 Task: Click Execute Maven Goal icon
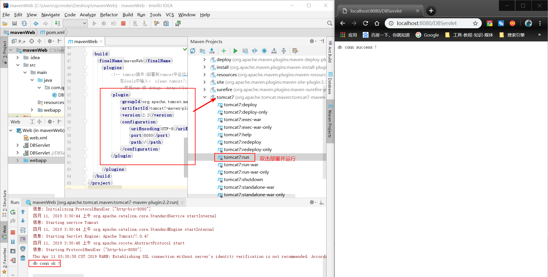pos(245,51)
